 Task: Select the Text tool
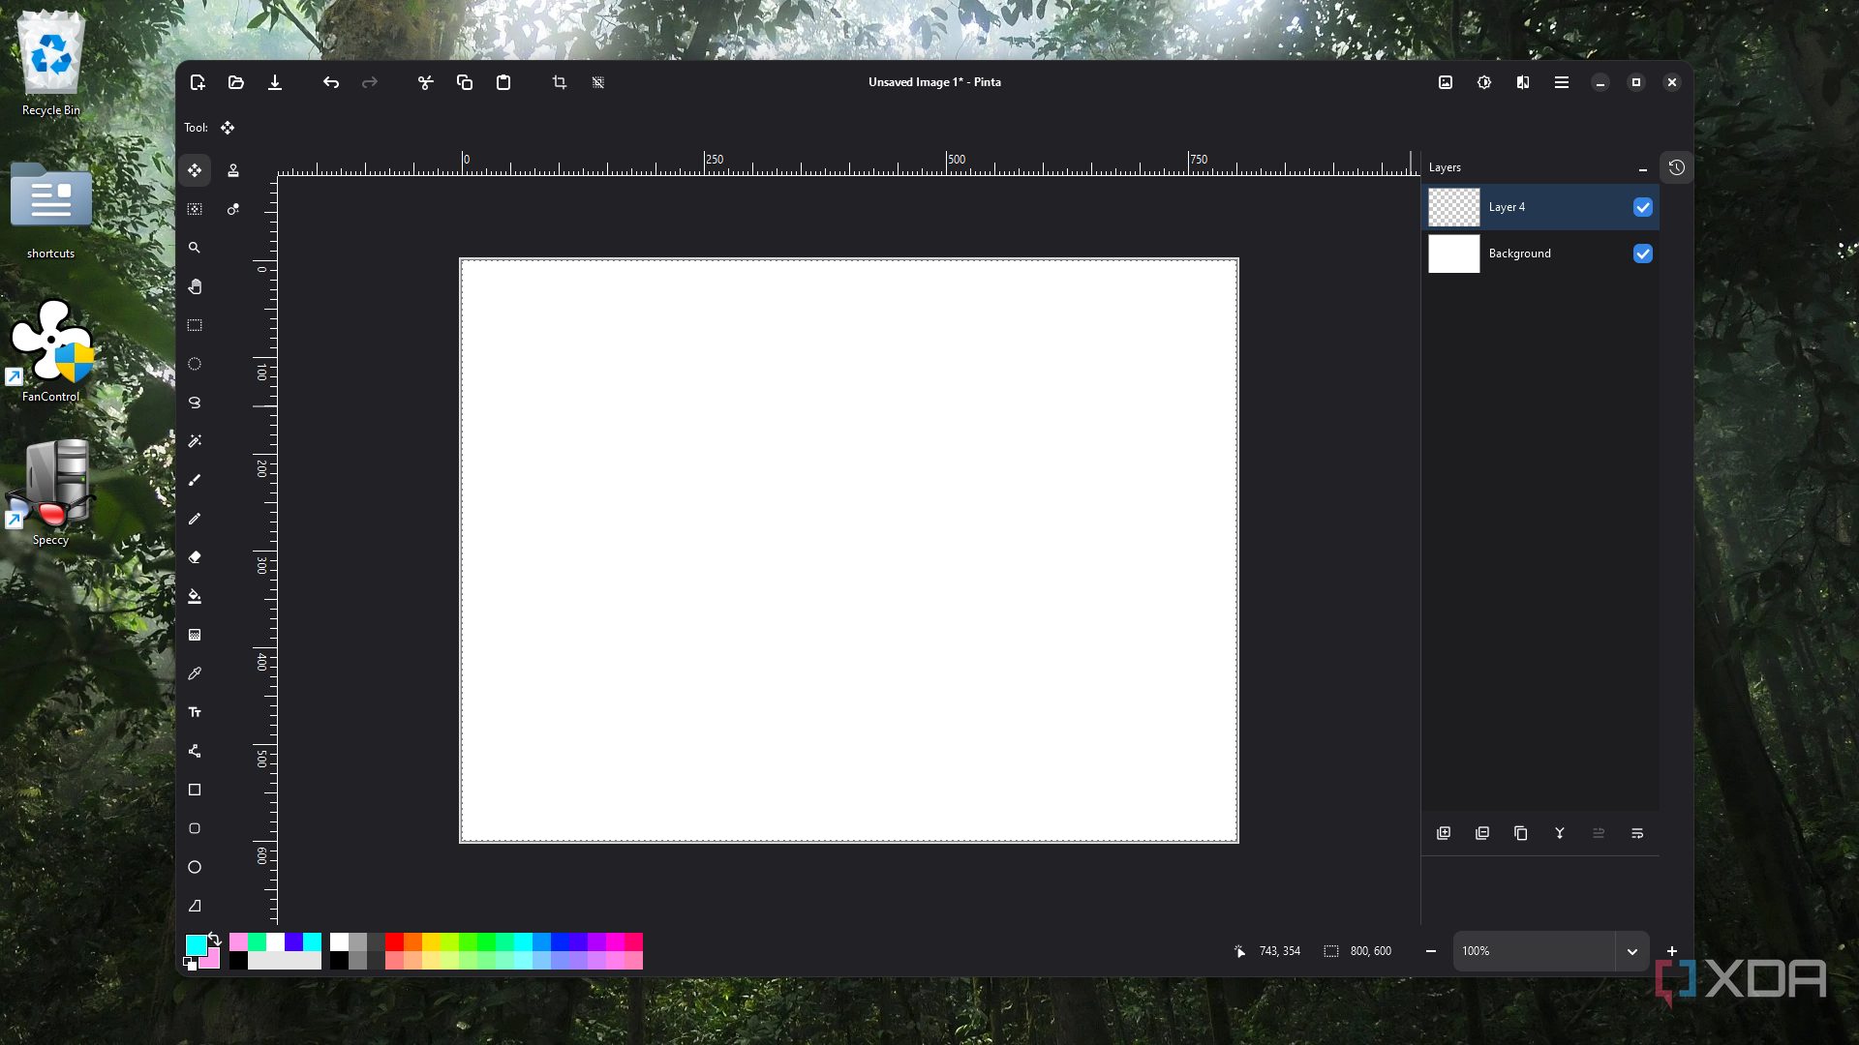pyautogui.click(x=195, y=712)
